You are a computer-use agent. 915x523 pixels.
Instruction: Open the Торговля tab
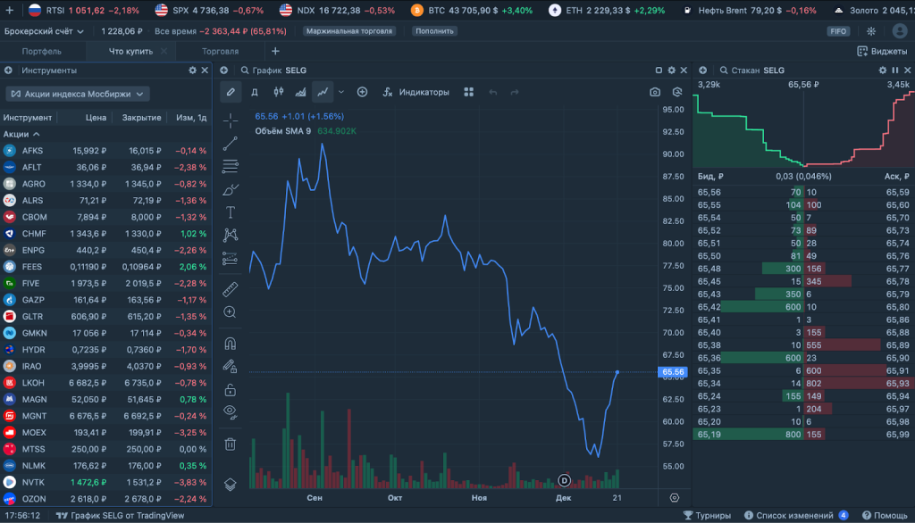(220, 52)
